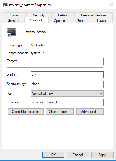Confirm with the OK button
The width and height of the screenshot is (116, 161).
(53, 155)
